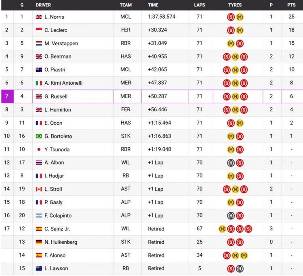Click the German flag beside N. Hulkenberg
Image resolution: width=303 pixels, height=276 pixels.
point(39,242)
